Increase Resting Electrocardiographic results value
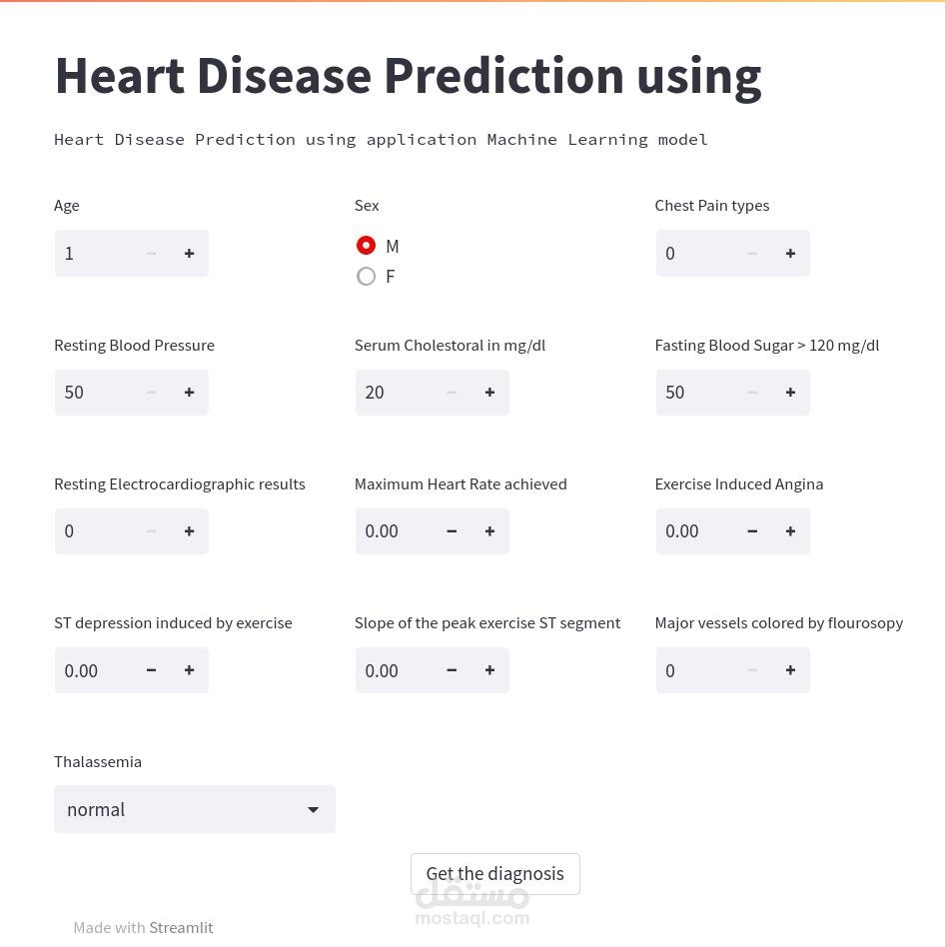945x947 pixels. (x=189, y=531)
